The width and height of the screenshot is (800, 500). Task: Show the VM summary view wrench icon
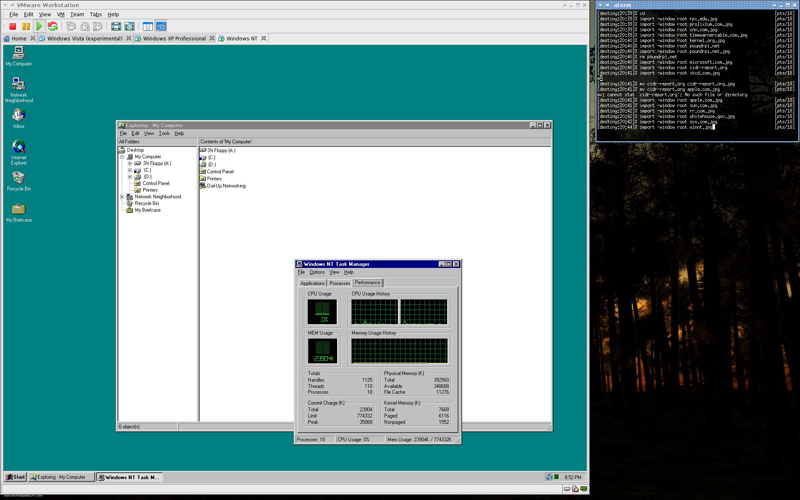[x=147, y=27]
